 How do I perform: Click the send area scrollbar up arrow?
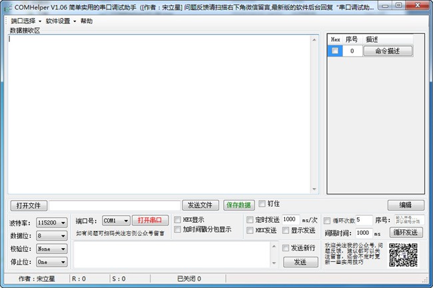[274, 246]
